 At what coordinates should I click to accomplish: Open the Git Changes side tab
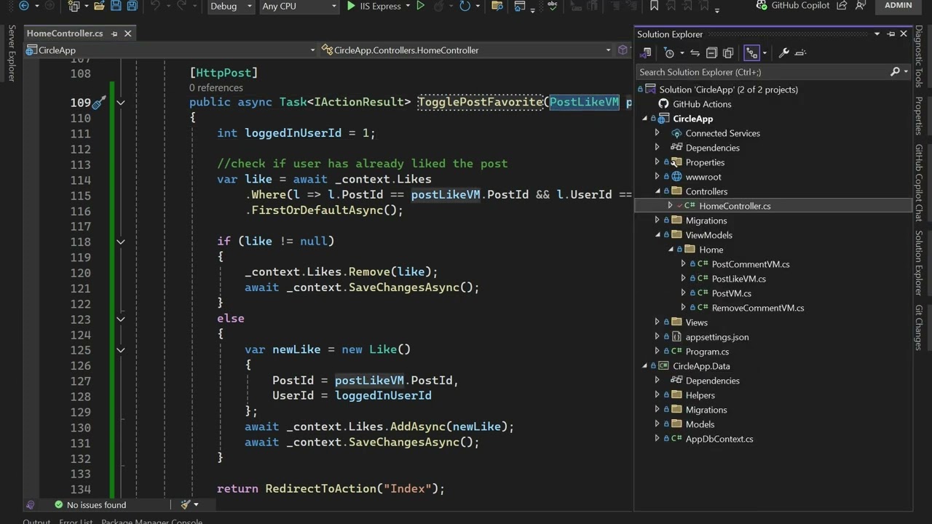coord(919,327)
